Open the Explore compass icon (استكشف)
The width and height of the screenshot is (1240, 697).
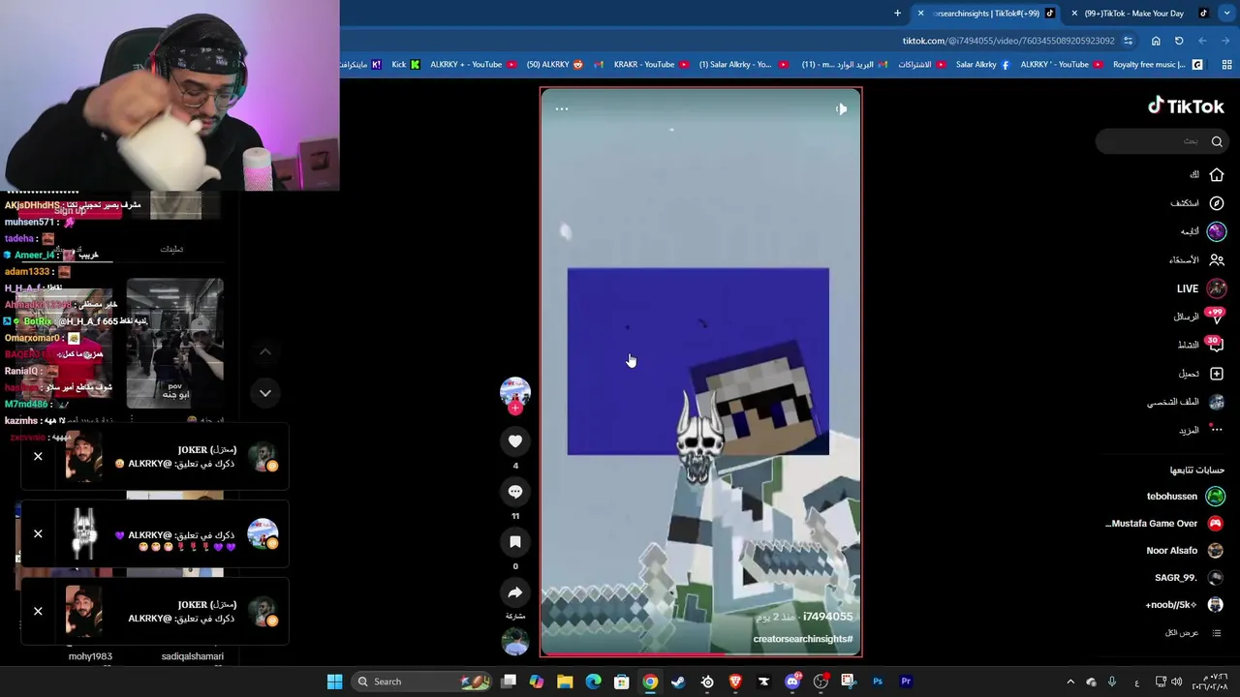click(1216, 203)
